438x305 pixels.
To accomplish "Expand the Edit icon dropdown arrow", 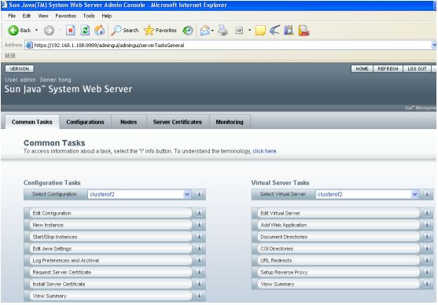I will (249, 30).
